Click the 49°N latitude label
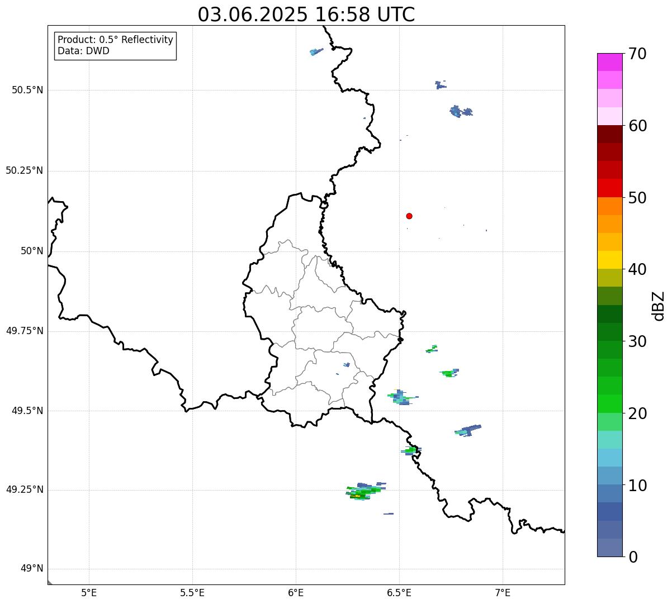 click(x=32, y=569)
